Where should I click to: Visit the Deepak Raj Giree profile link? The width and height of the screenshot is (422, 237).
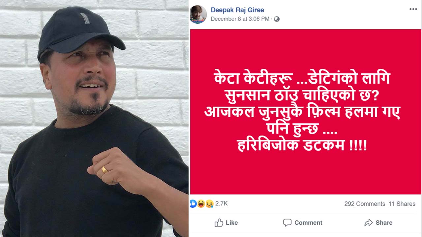click(237, 10)
